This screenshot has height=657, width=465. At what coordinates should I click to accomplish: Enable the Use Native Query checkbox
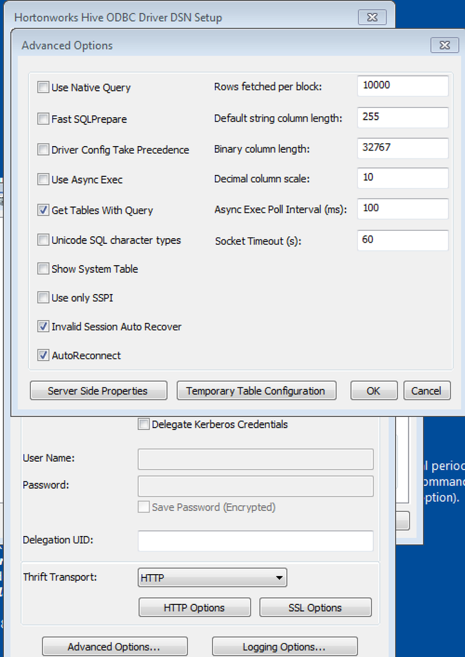pos(43,87)
